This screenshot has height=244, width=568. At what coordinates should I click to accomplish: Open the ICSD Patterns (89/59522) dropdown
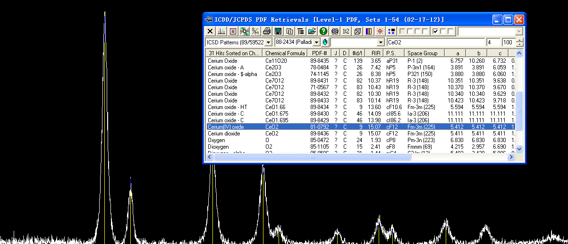269,42
